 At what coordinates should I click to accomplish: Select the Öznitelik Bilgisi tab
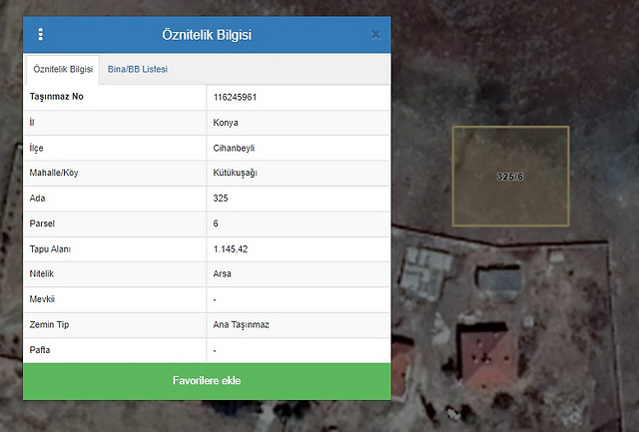pos(63,69)
